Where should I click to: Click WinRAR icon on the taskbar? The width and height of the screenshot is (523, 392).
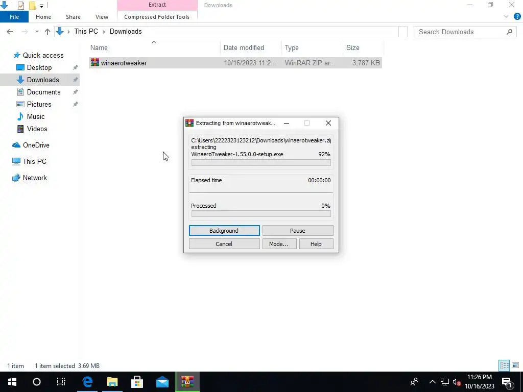pyautogui.click(x=187, y=382)
